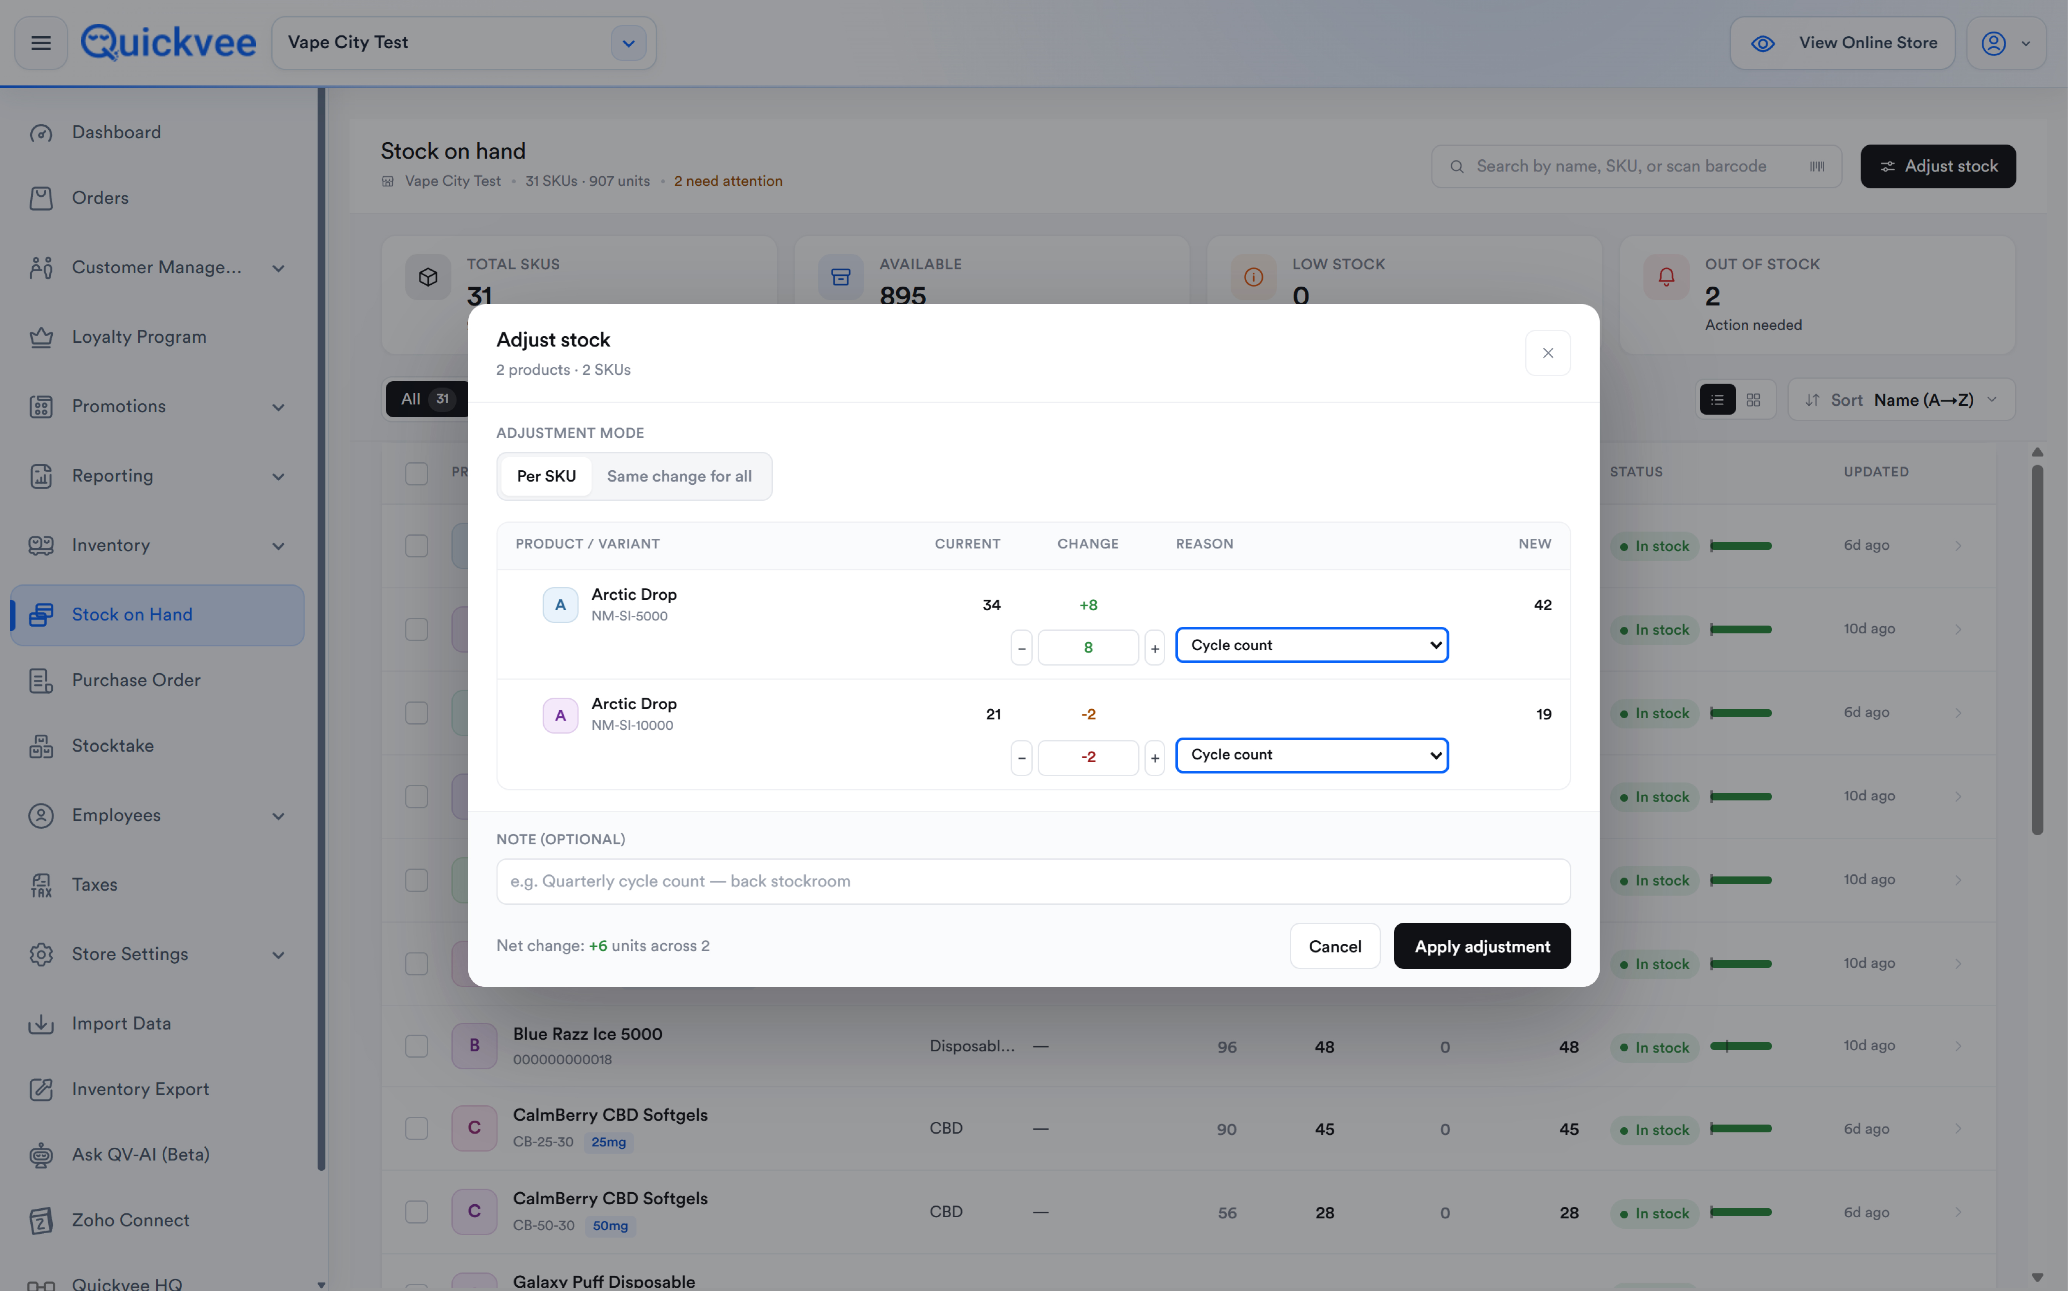Click the Stock on Hand icon
The height and width of the screenshot is (1291, 2068).
(x=41, y=615)
